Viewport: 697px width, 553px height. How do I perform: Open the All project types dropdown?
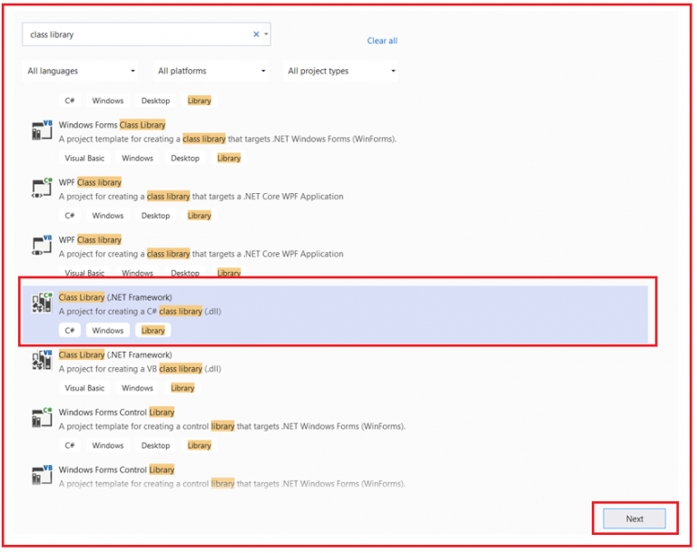(x=340, y=71)
